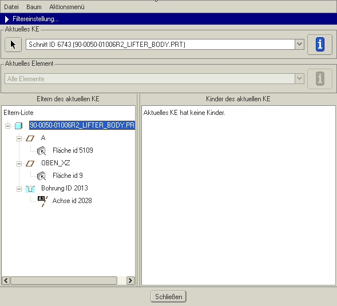Image resolution: width=337 pixels, height=306 pixels.
Task: Open the Baum menu
Action: [34, 7]
